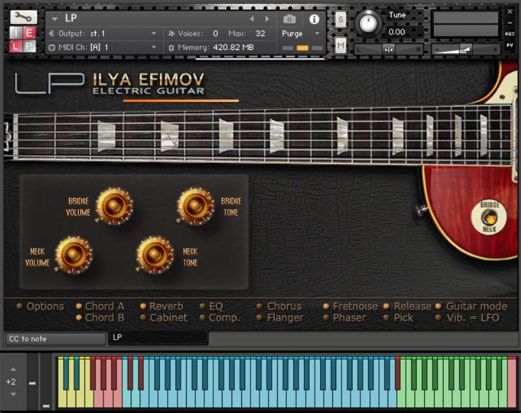Click the Max voices value 32
Viewport: 521px width, 413px height.
pyautogui.click(x=260, y=34)
